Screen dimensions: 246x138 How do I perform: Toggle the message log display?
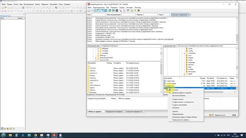click(95, 11)
